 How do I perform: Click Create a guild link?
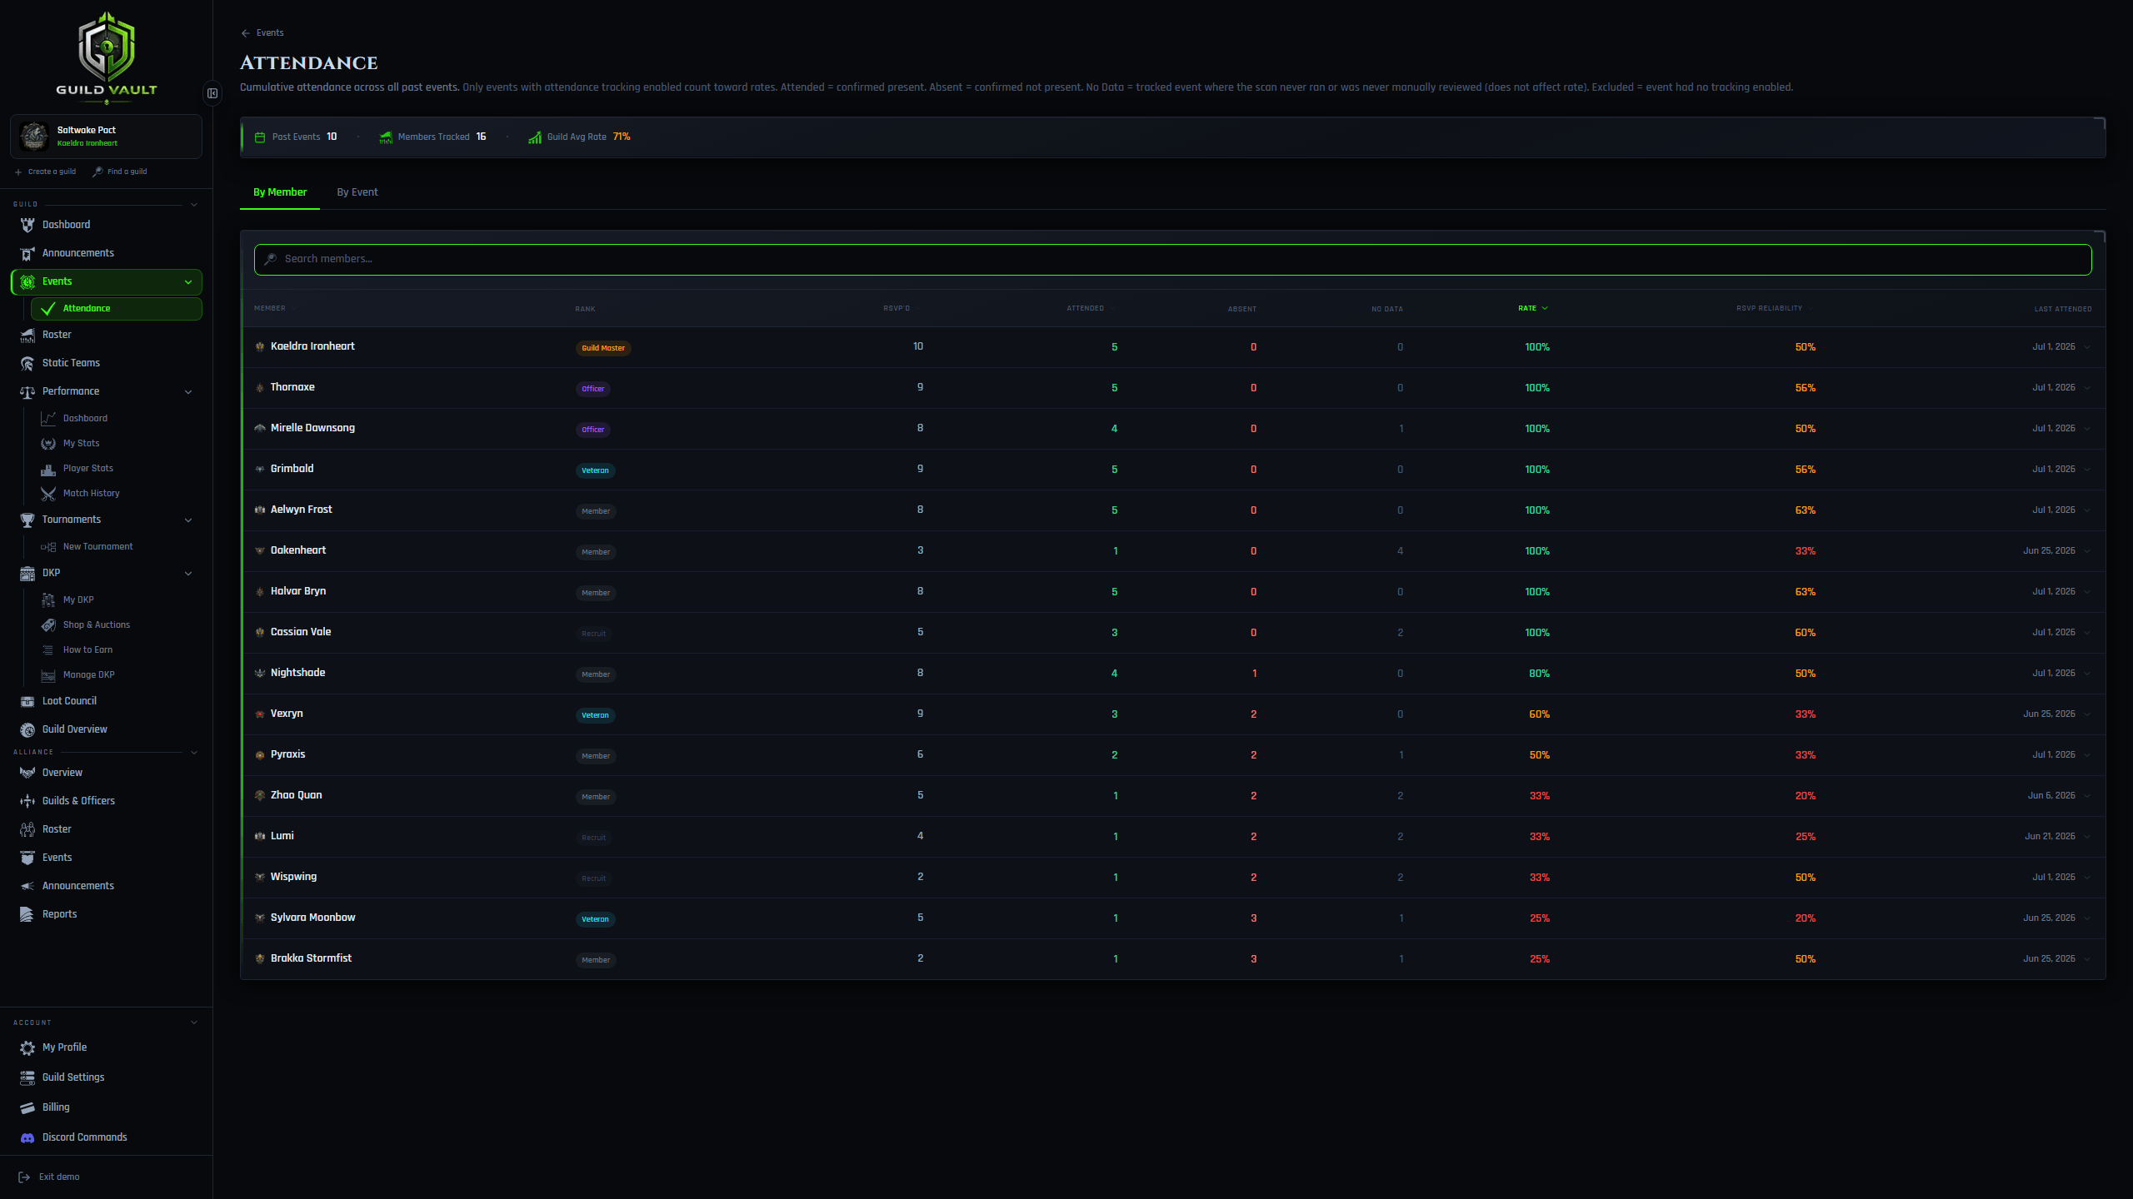tap(46, 172)
